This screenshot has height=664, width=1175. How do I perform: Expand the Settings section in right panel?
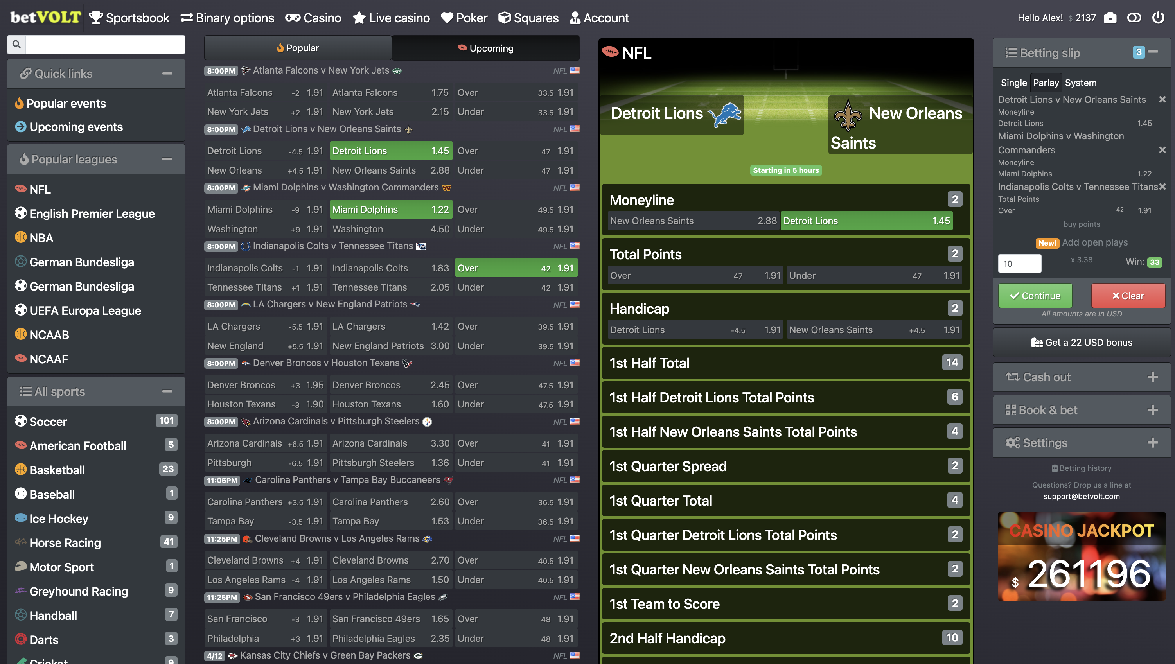[1153, 442]
